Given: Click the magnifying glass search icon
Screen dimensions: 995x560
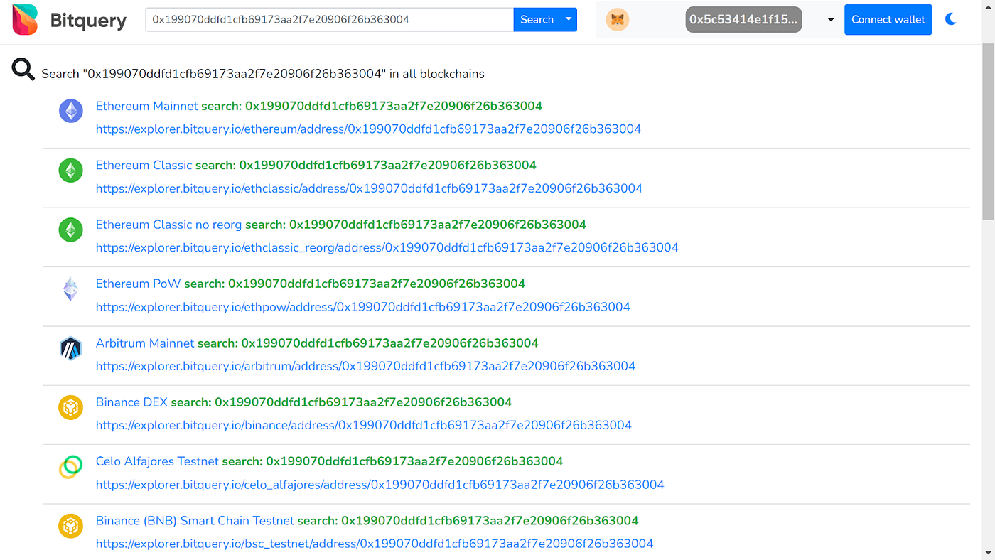Looking at the screenshot, I should point(23,69).
